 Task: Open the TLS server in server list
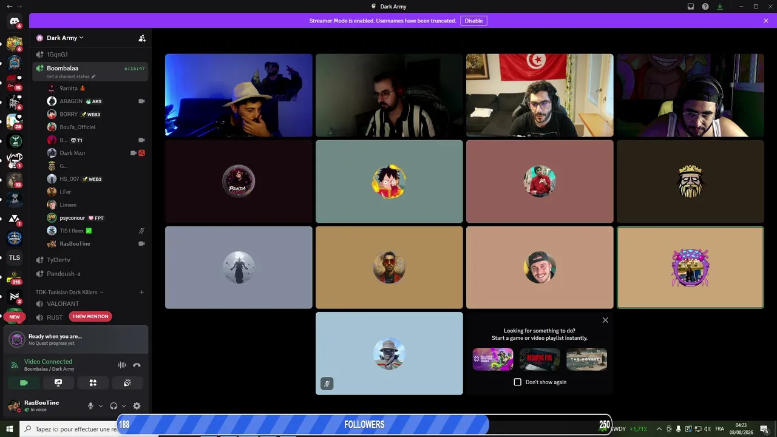pyautogui.click(x=15, y=257)
